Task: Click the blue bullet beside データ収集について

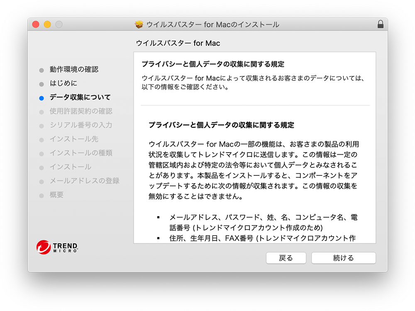Action: pos(41,98)
